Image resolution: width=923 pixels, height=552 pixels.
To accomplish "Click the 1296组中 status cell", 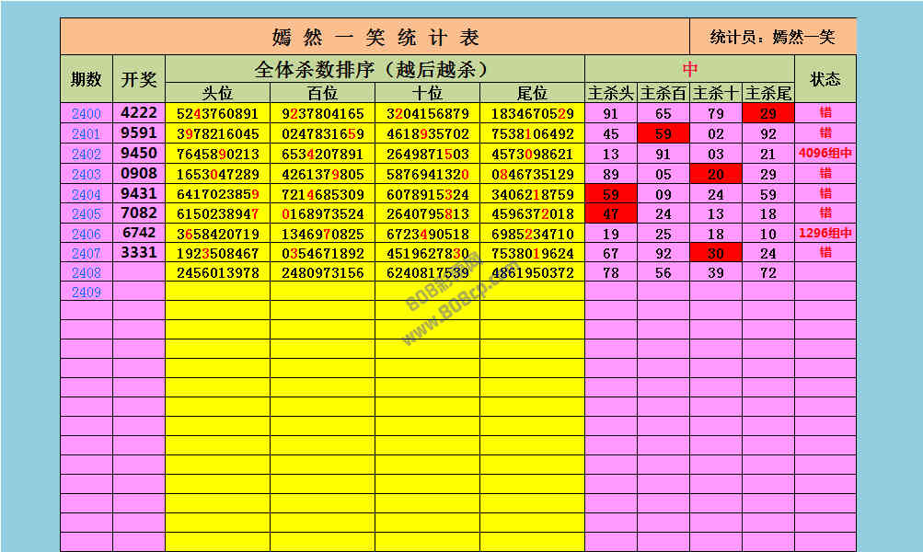I will pos(825,234).
